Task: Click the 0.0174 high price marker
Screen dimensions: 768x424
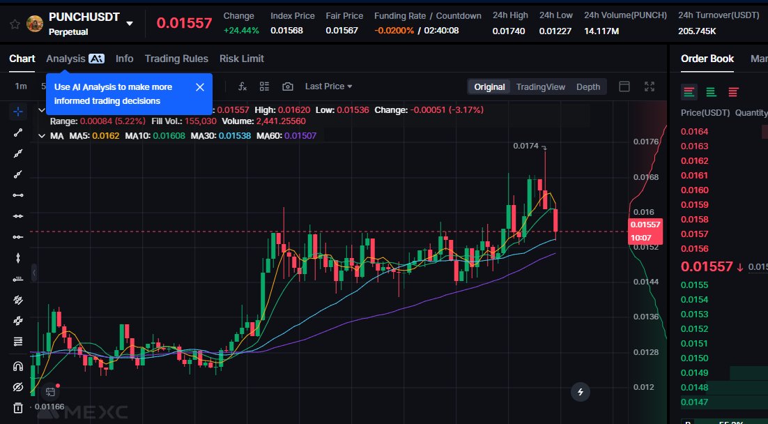Action: pos(525,146)
